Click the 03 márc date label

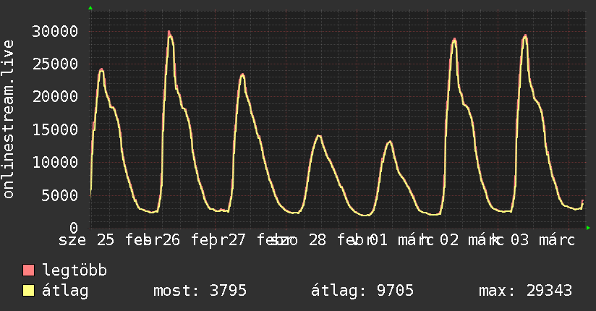point(542,240)
